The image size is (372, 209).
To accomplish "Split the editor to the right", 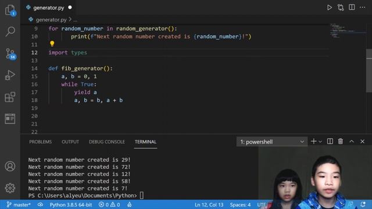I will 352,8.
